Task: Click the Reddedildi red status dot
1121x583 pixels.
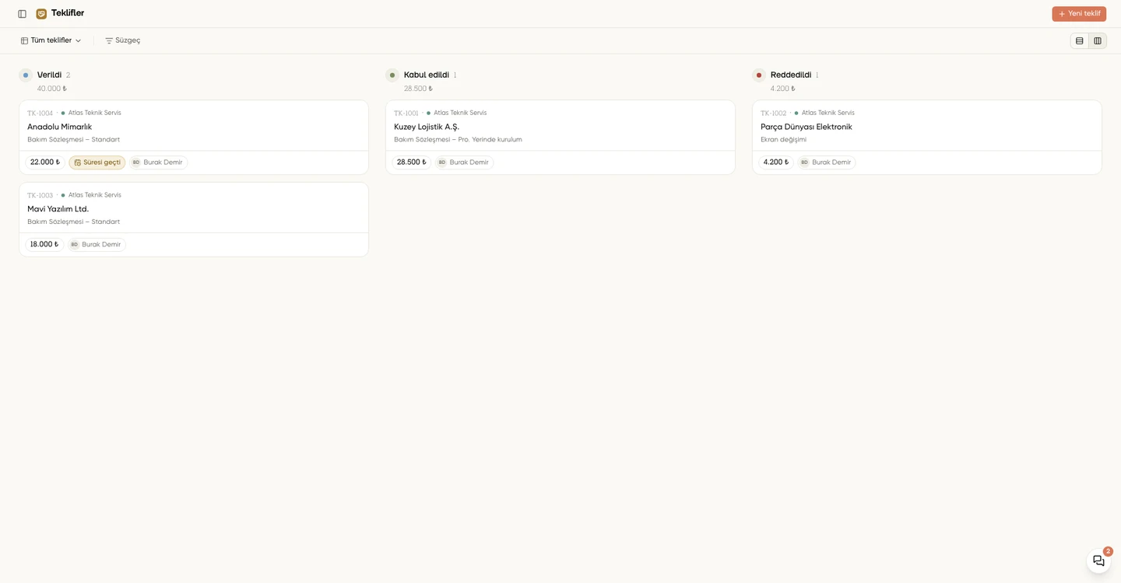Action: coord(759,75)
